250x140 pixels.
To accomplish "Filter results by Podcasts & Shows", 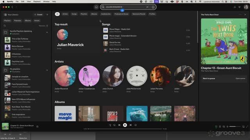I will (x=121, y=14).
